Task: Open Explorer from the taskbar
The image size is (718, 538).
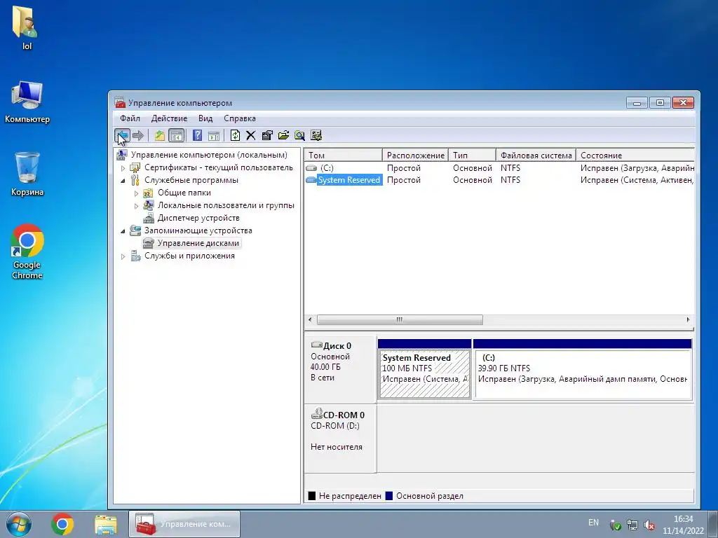Action: click(106, 524)
